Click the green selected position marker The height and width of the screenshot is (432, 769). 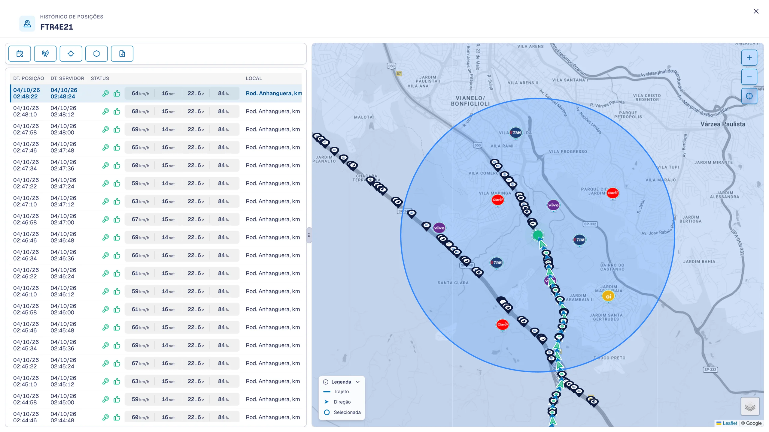538,235
